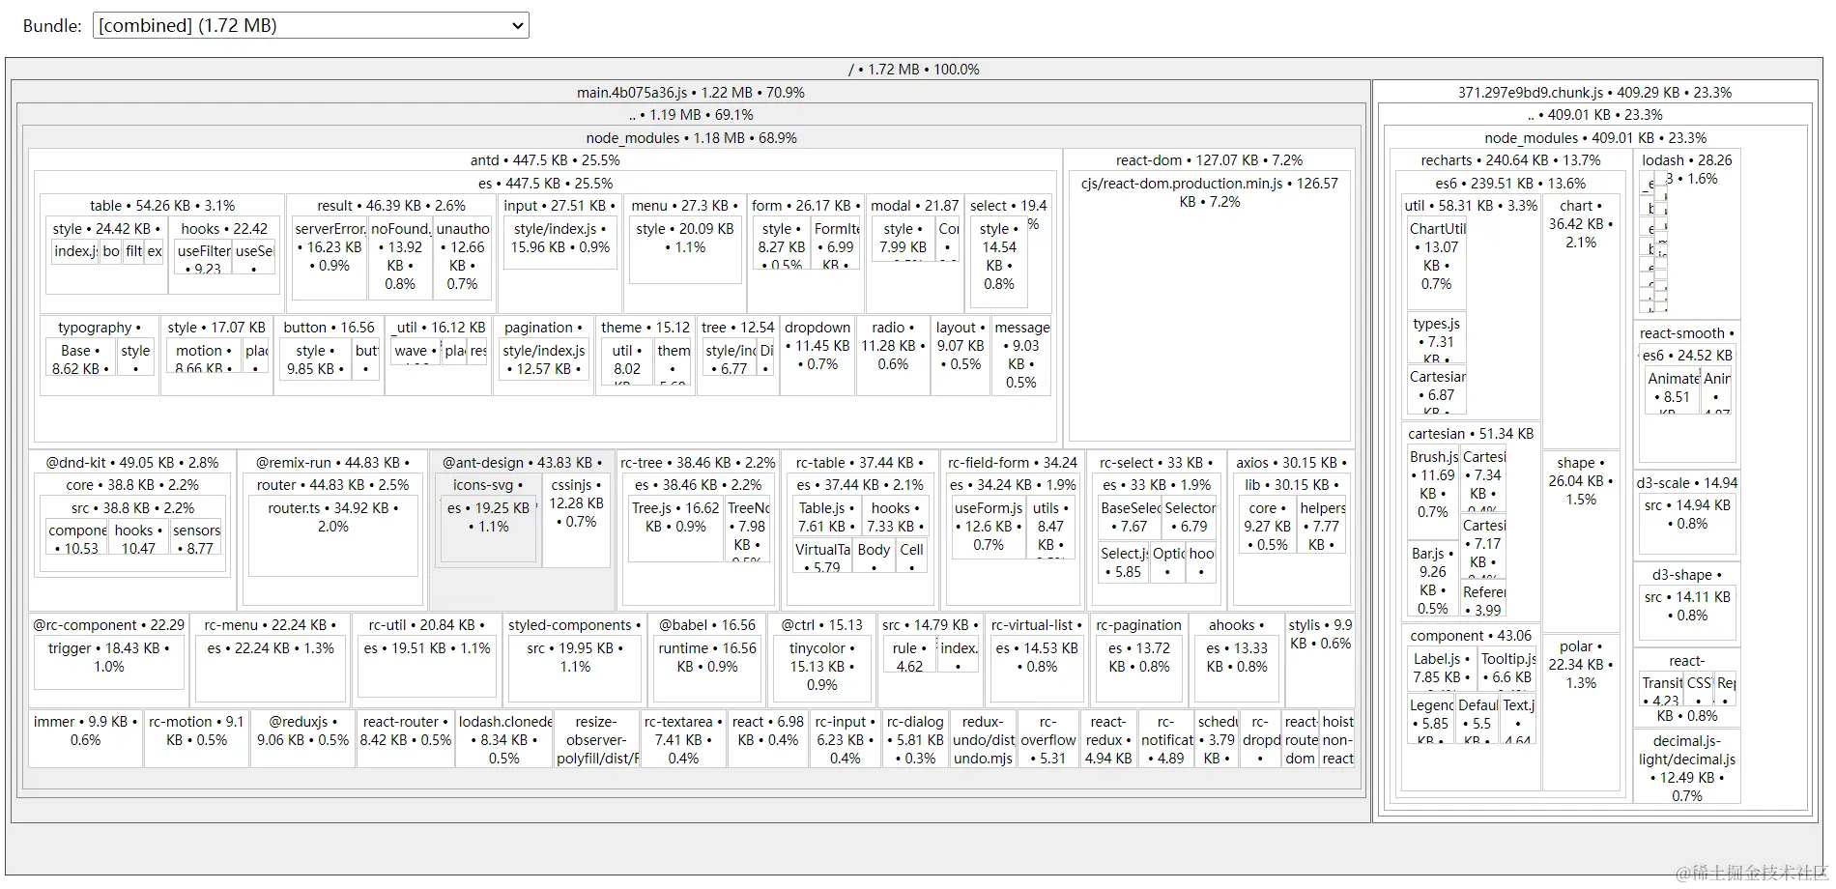
Task: Select the 'dropdown • 11.45 KB' cell
Action: [818, 355]
